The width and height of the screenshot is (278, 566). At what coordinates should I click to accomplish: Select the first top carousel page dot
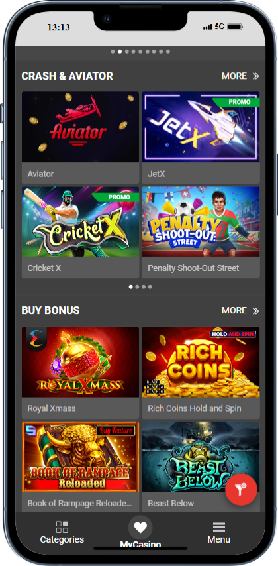pos(113,52)
